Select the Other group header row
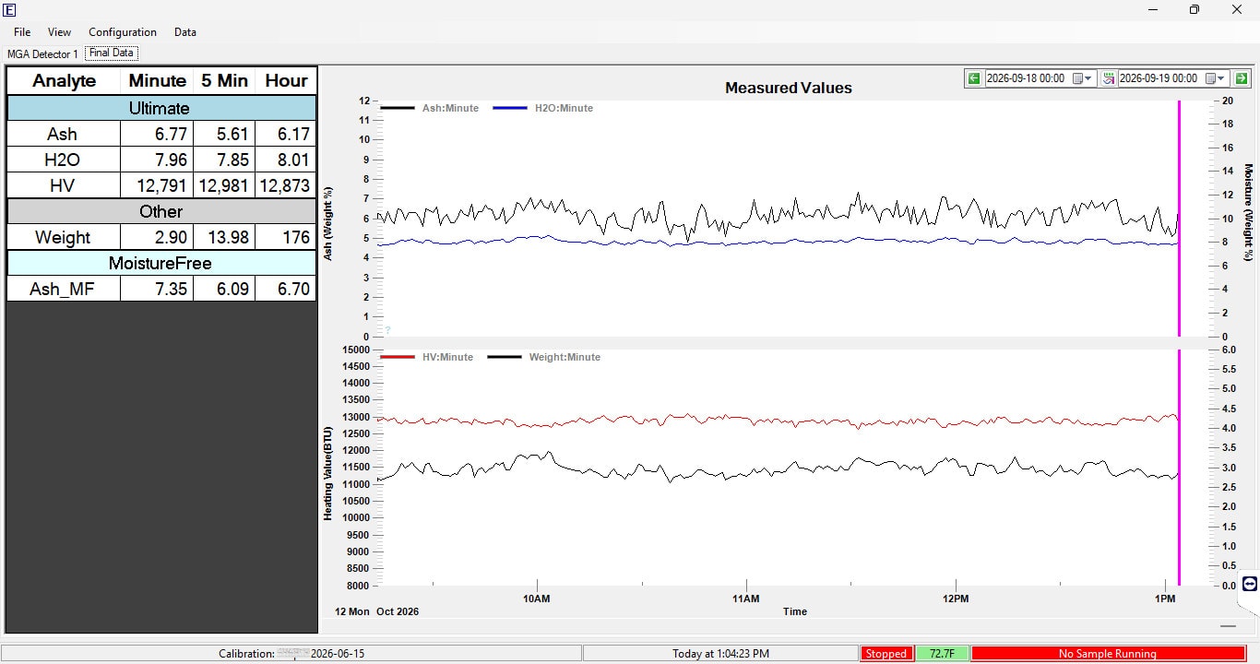The image size is (1260, 664). click(161, 211)
